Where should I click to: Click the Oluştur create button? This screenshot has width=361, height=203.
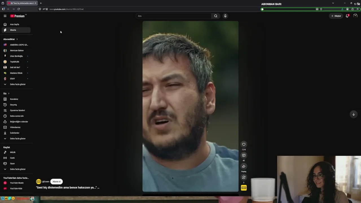click(336, 16)
